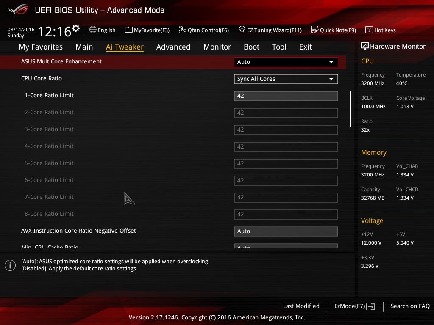Click the settings list scrollbar
The image size is (434, 325).
click(351, 110)
